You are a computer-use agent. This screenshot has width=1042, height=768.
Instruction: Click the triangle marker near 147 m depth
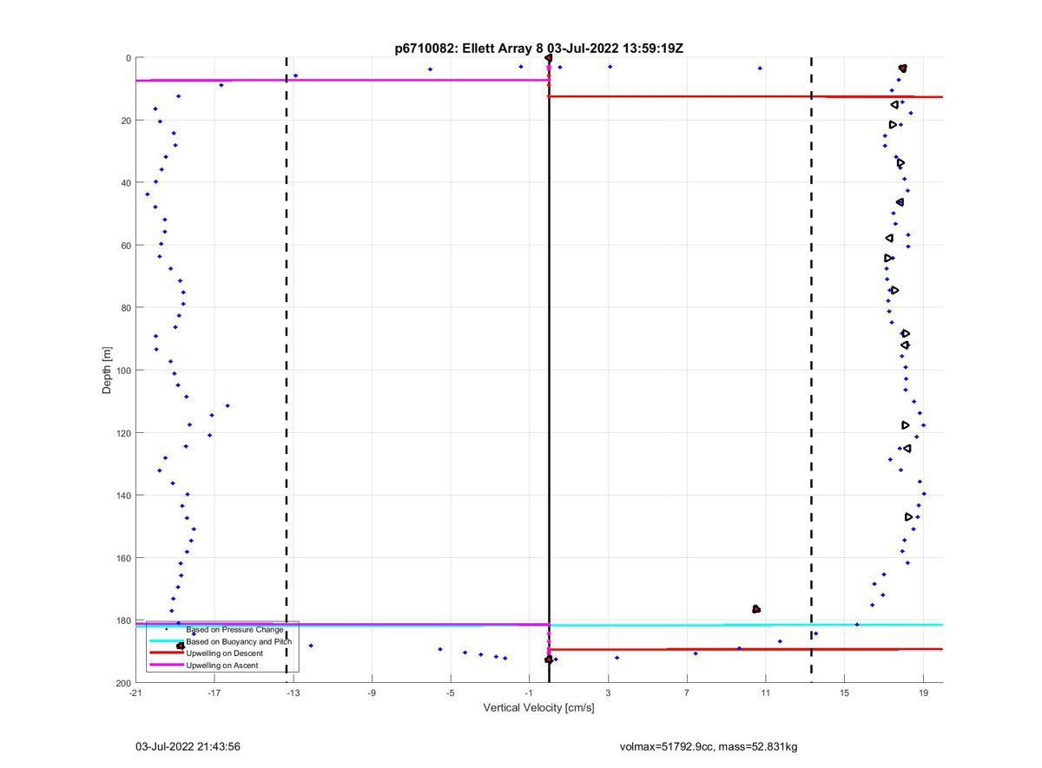pyautogui.click(x=909, y=517)
